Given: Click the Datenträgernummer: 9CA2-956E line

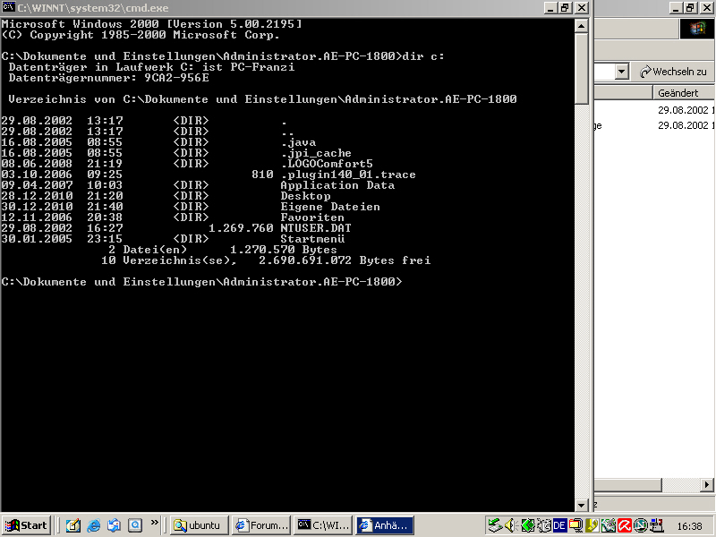Looking at the screenshot, I should [x=108, y=78].
